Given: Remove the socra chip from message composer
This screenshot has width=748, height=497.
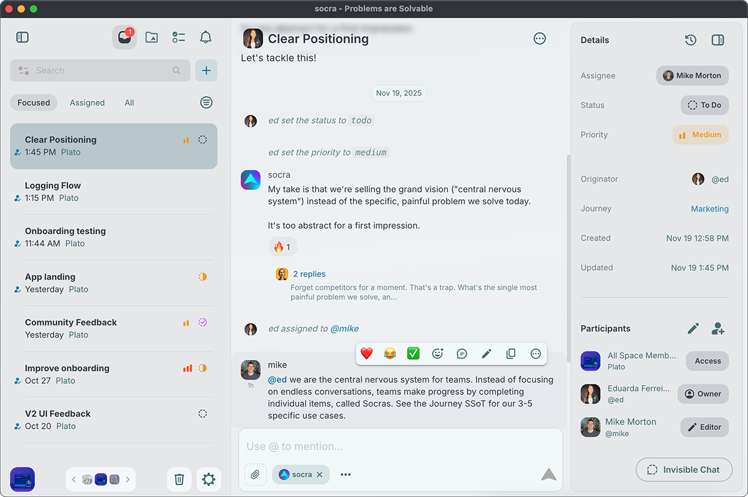Looking at the screenshot, I should tap(319, 474).
